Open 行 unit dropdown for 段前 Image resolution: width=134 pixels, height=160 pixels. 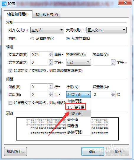pyautogui.click(x=57, y=87)
